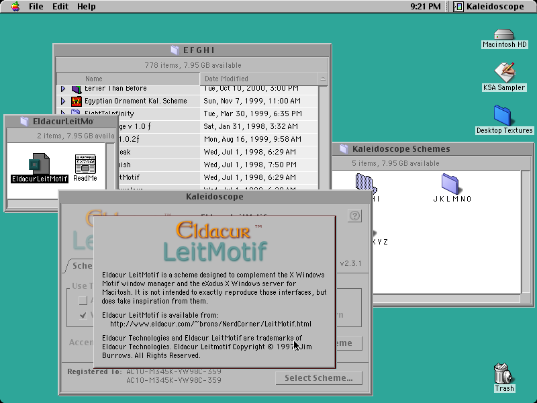
Task: Click the Eldacur LeitMotif logo in the splash
Action: [215, 242]
